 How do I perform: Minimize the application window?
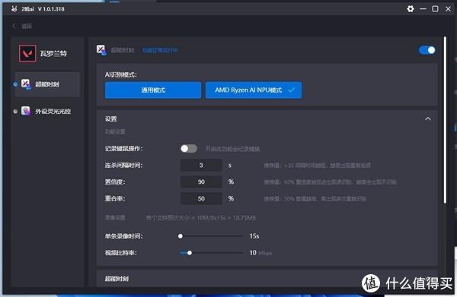click(x=423, y=8)
